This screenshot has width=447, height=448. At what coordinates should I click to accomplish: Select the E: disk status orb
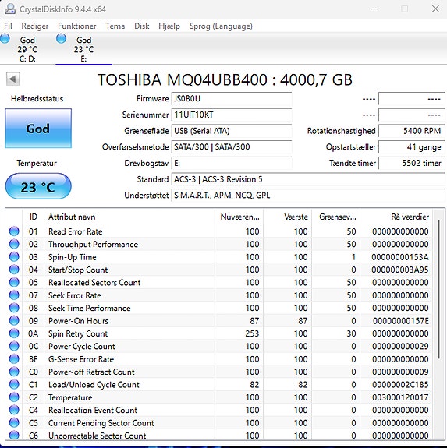coord(61,39)
